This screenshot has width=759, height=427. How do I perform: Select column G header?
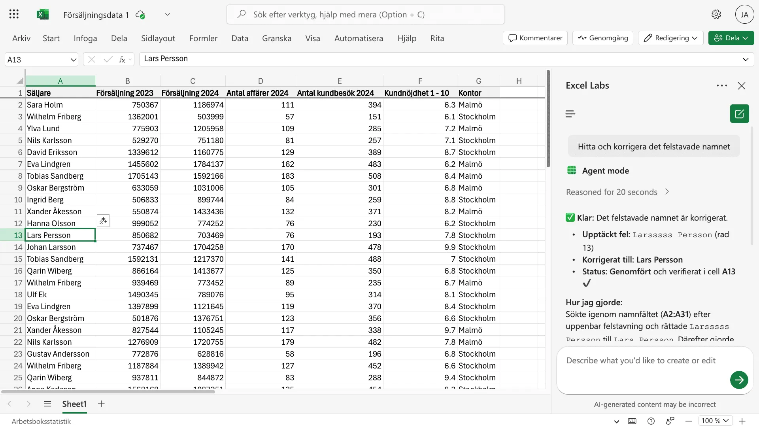[478, 81]
